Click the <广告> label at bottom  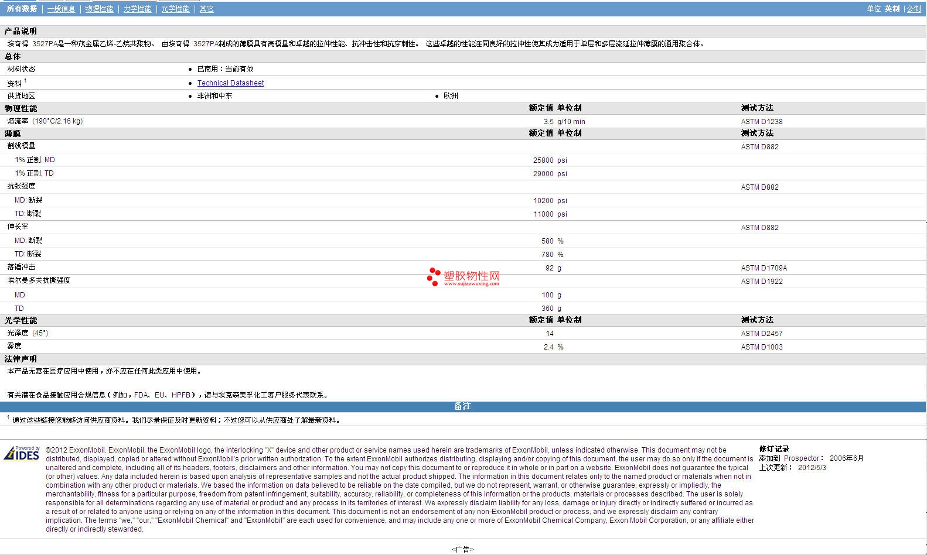463,550
